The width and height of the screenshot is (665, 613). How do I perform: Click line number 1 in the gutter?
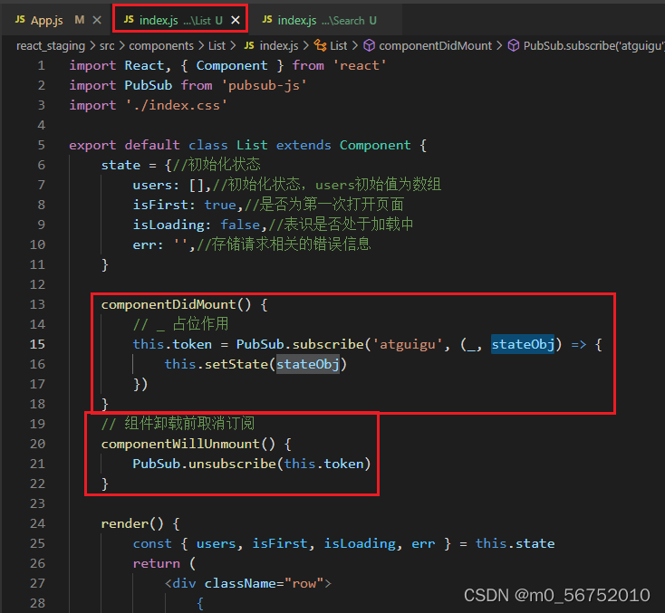point(41,66)
